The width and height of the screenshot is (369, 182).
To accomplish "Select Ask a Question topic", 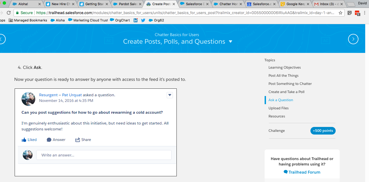I will coord(281,100).
